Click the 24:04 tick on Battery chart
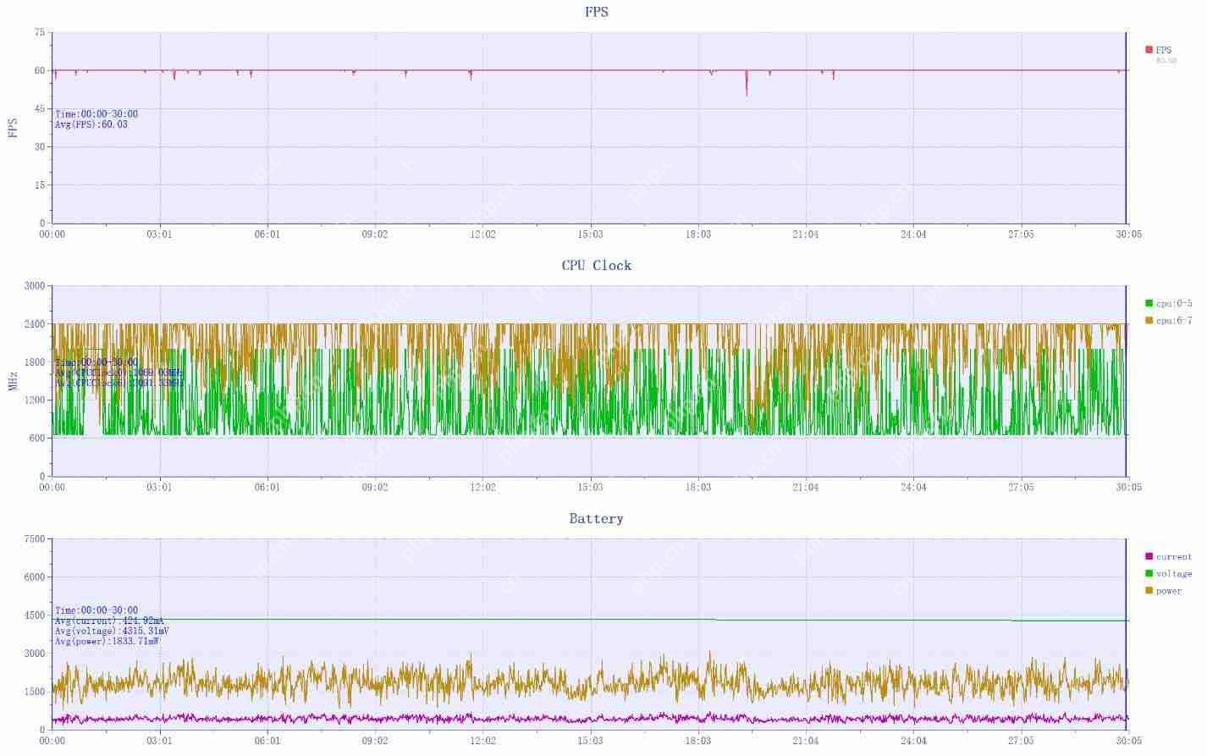1207x756 pixels. (x=913, y=741)
